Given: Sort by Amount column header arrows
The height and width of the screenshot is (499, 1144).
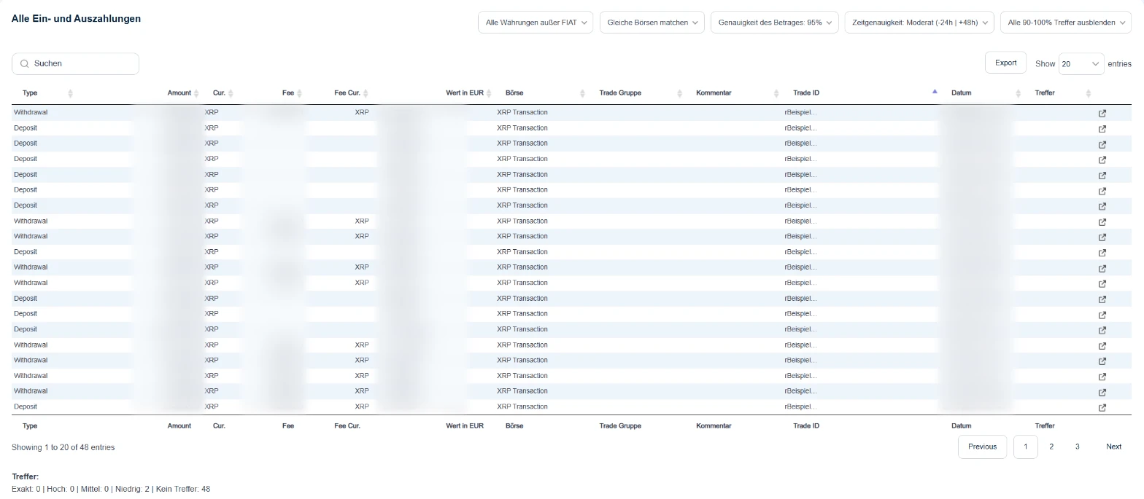Looking at the screenshot, I should click(197, 93).
